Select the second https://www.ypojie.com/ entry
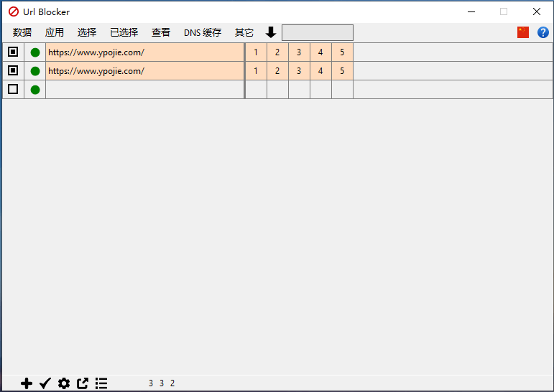This screenshot has width=554, height=392. [145, 71]
